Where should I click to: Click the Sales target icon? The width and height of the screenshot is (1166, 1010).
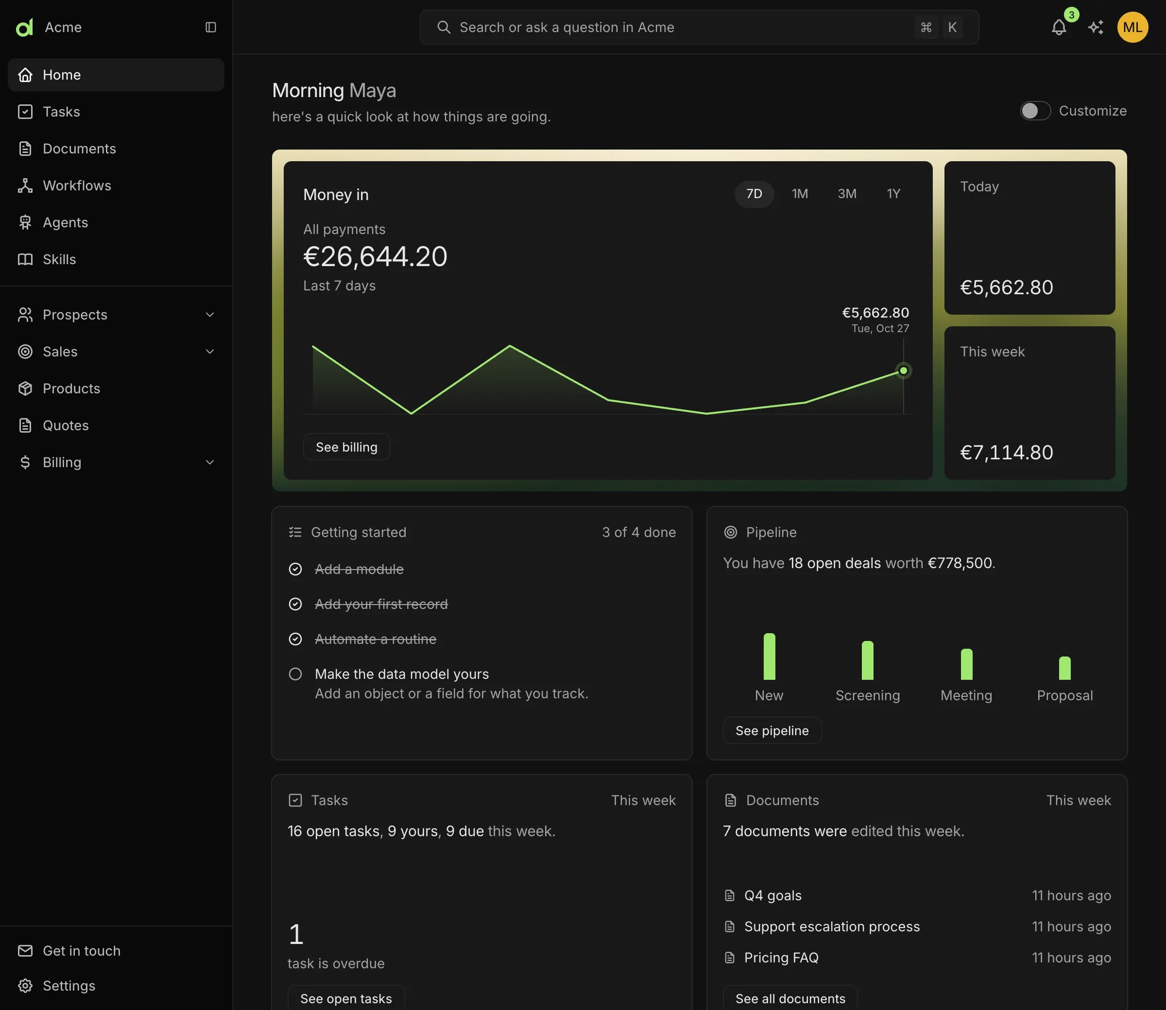[x=25, y=352]
